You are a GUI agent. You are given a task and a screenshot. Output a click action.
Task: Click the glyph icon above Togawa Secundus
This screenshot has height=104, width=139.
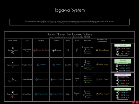point(13,63)
